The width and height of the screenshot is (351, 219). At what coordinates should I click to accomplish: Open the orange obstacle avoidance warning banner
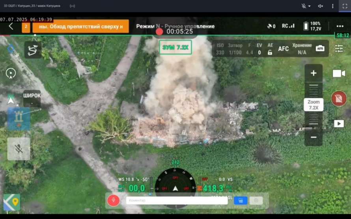(80, 26)
